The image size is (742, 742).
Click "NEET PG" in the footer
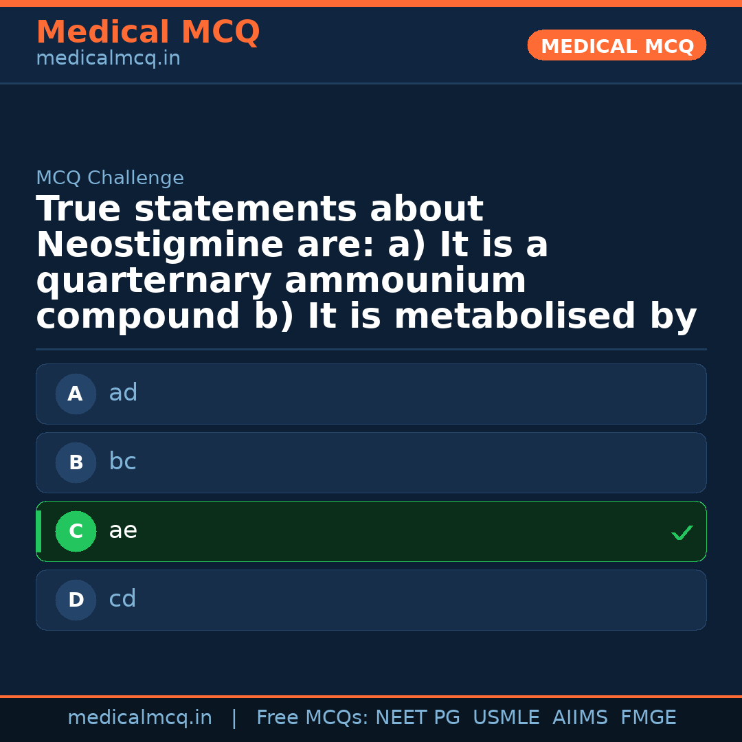[418, 718]
